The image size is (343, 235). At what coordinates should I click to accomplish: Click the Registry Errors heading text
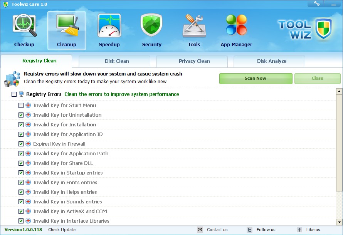point(44,94)
